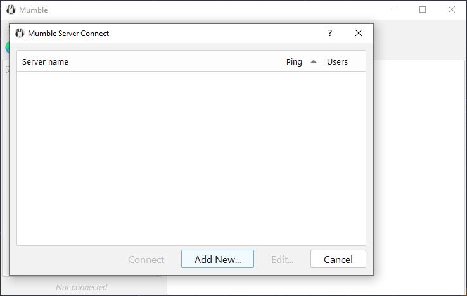Click inside the empty server list area
This screenshot has width=467, height=296.
coord(191,158)
